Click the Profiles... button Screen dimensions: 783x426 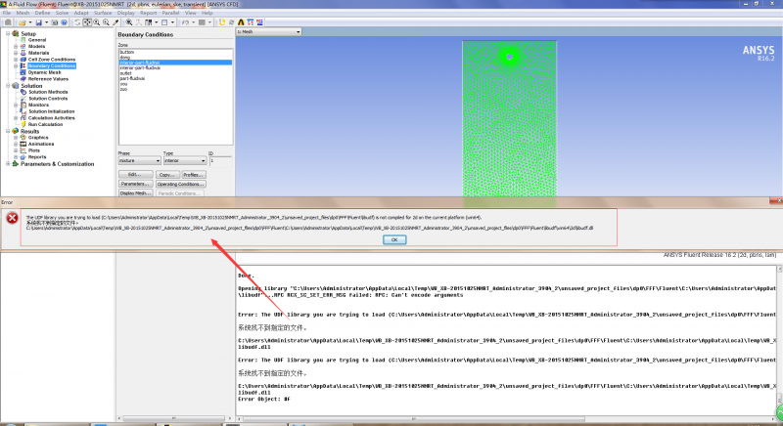click(193, 174)
